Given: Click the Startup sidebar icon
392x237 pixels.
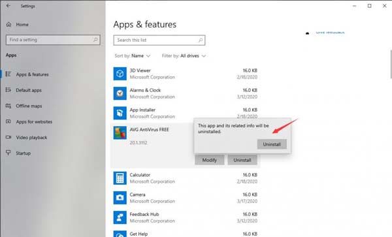Looking at the screenshot, I should click(x=8, y=153).
